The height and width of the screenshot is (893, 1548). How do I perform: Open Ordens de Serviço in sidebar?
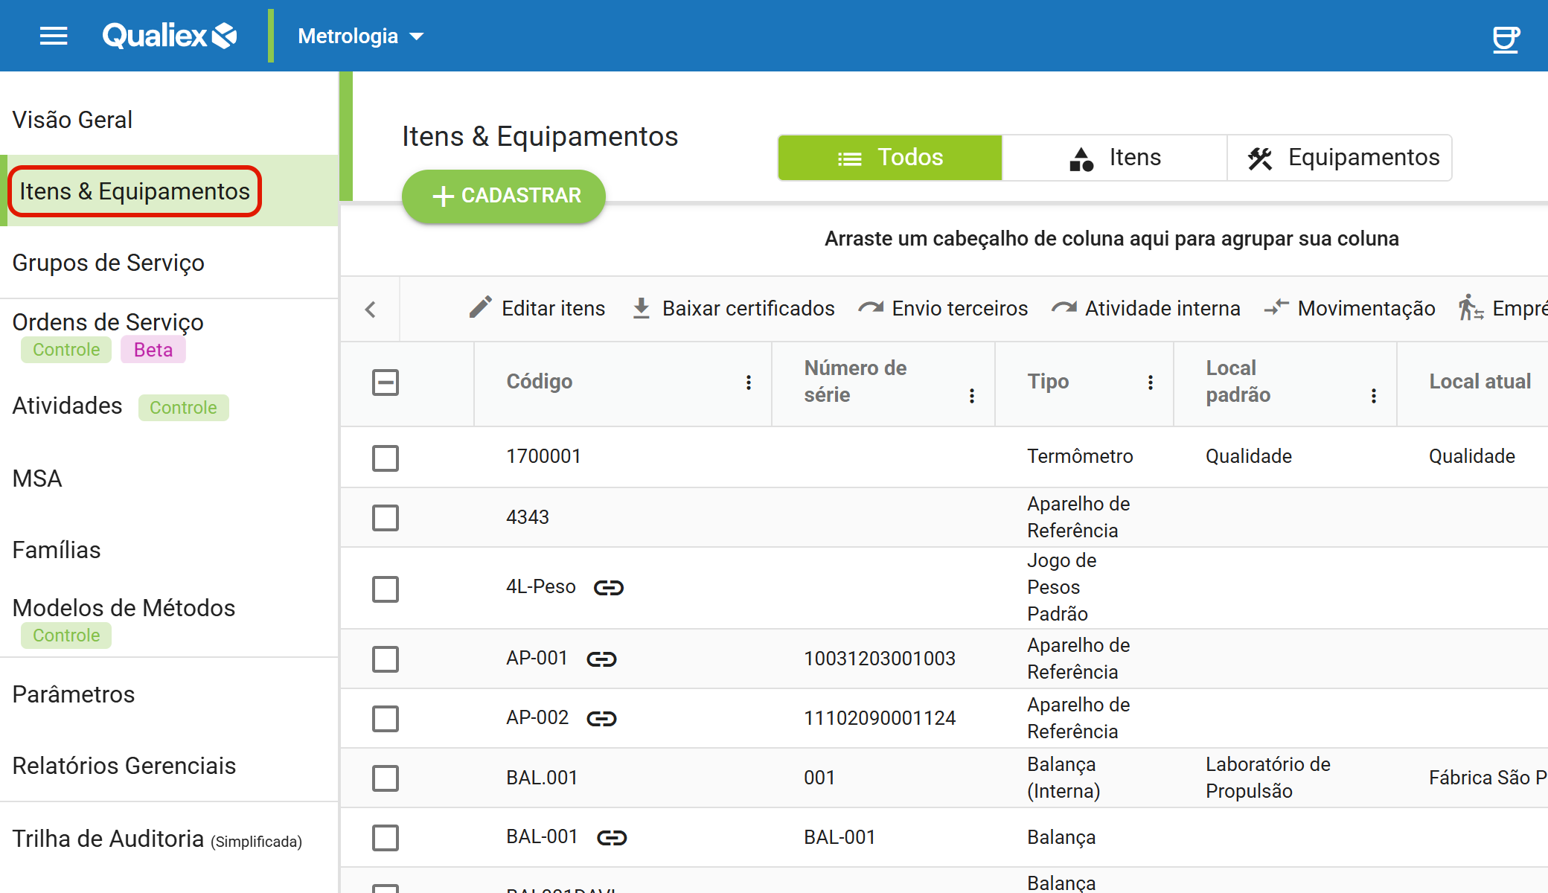click(108, 321)
